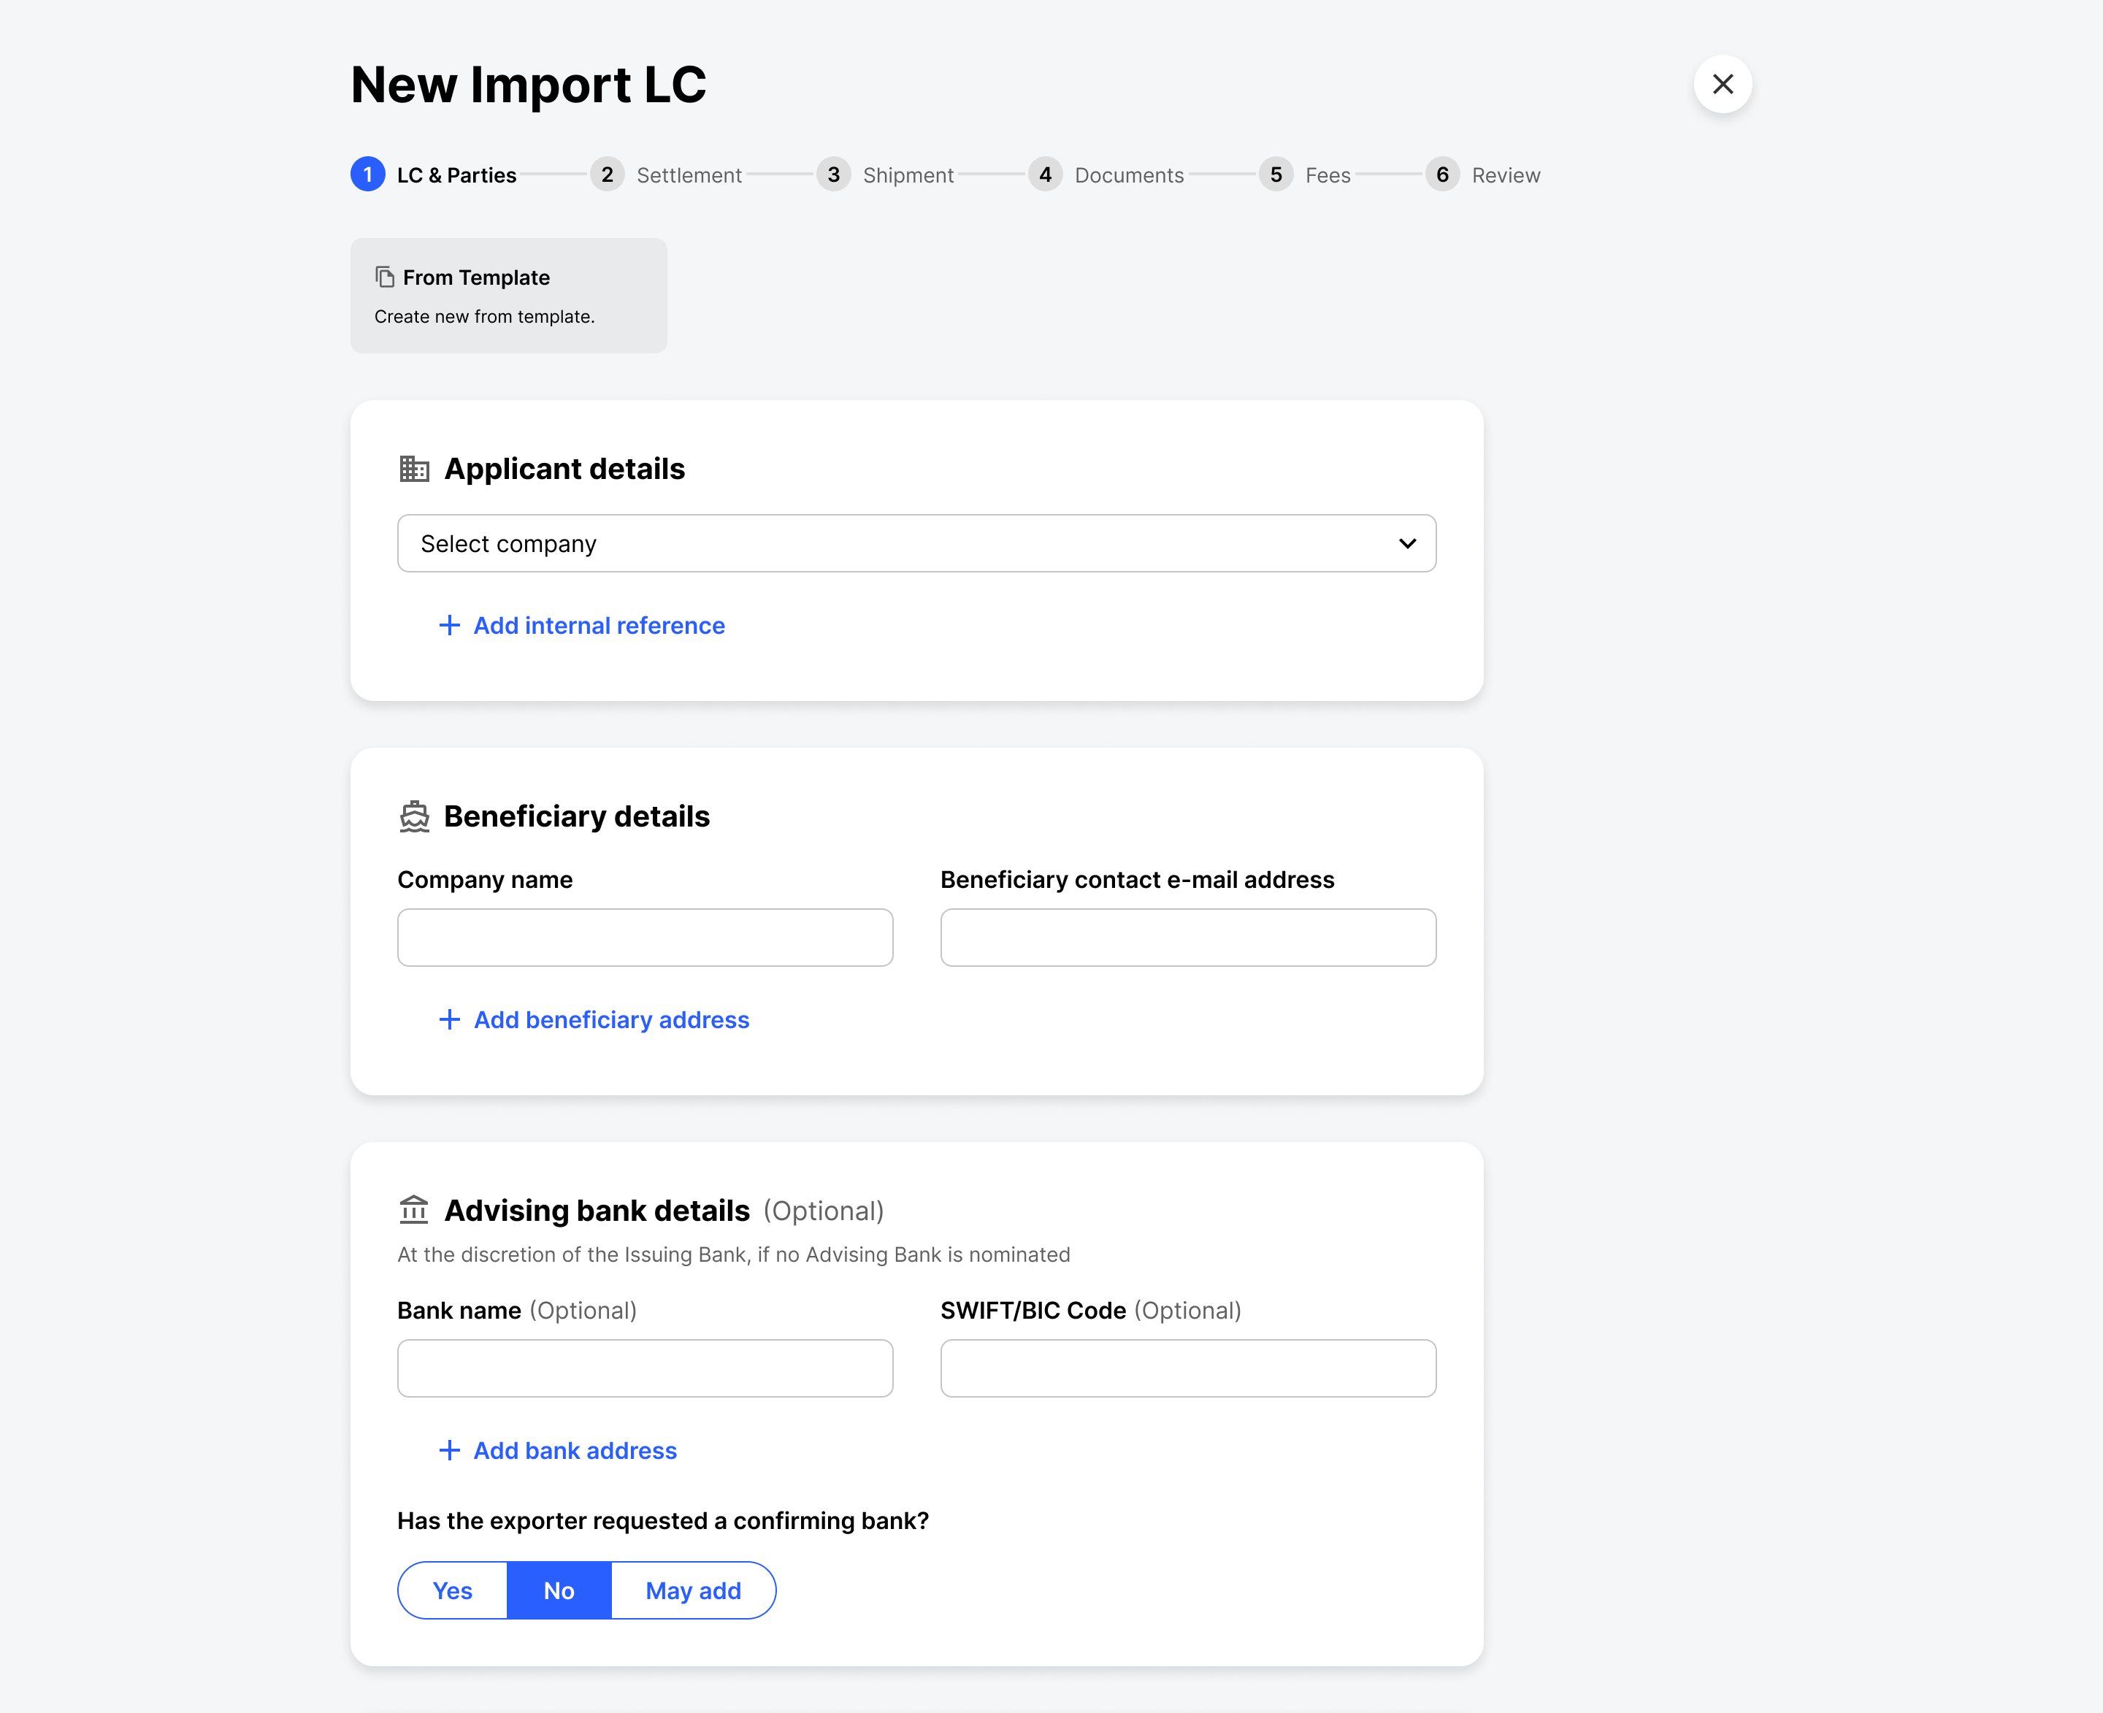
Task: Go to step 1 LC & Parties
Action: click(x=434, y=175)
